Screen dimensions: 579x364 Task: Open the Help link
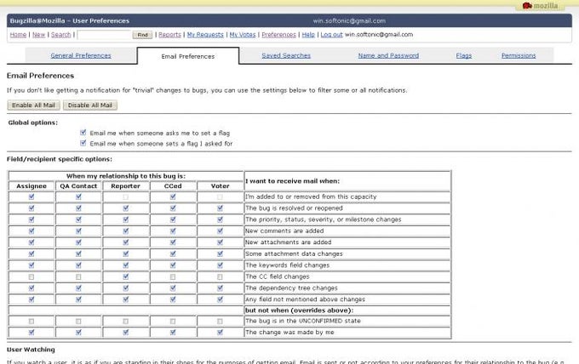click(x=308, y=35)
